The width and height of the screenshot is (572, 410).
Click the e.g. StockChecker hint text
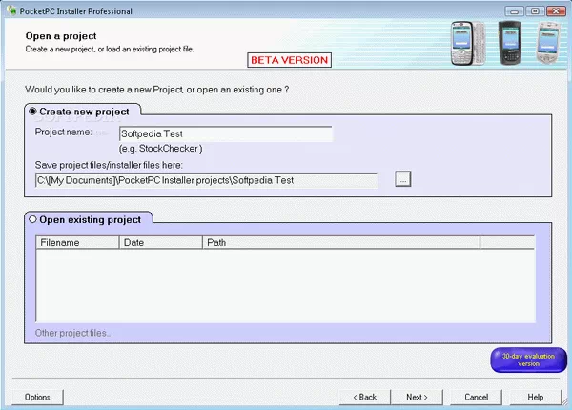160,149
